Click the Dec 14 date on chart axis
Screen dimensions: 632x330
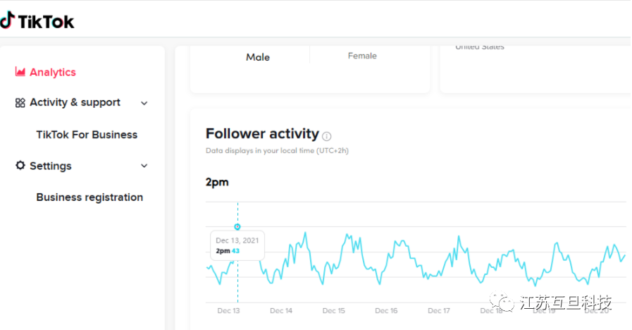(281, 311)
